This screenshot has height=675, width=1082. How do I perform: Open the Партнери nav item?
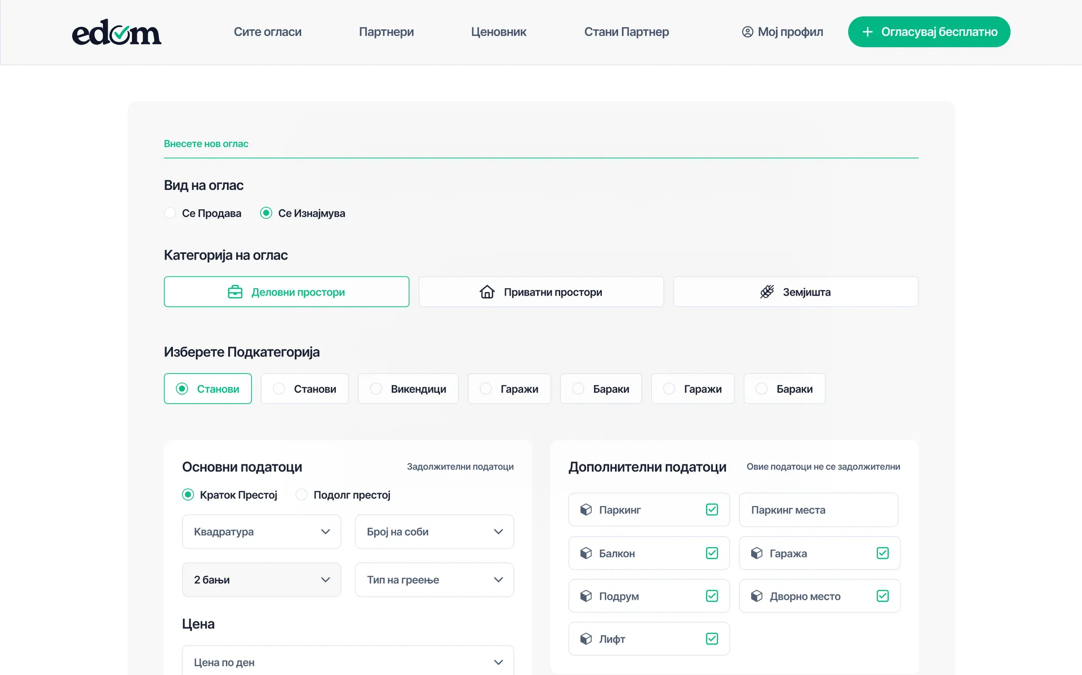pyautogui.click(x=387, y=32)
